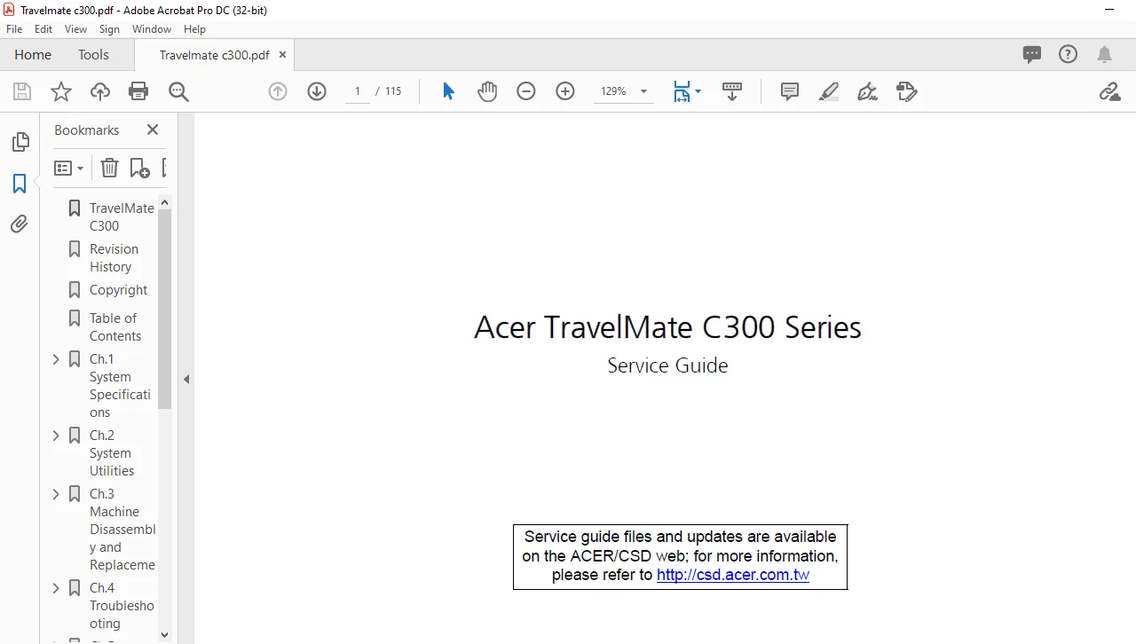This screenshot has width=1136, height=644.
Task: Click the Acer TravelMate C300 Series title
Action: [667, 327]
